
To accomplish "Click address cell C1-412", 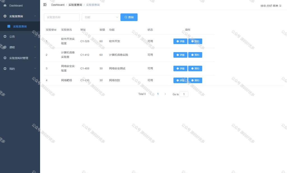I will tap(85, 55).
